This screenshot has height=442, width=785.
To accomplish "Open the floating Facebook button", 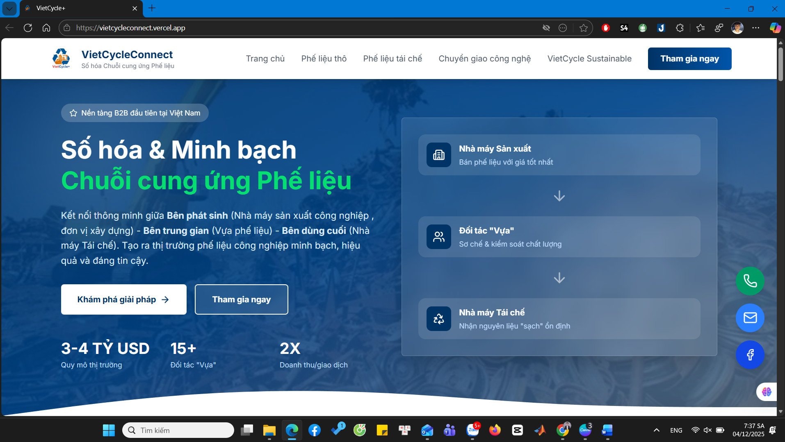I will coord(750,355).
